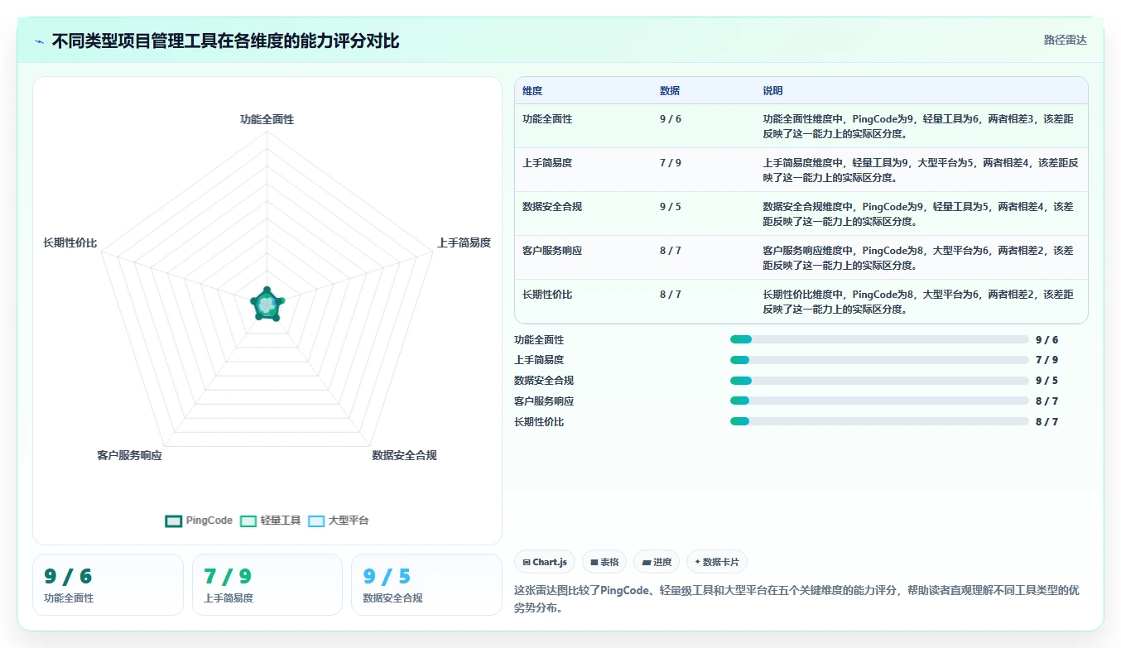1121x648 pixels.
Task: Click the summary paragraph below the chips
Action: pyautogui.click(x=796, y=598)
